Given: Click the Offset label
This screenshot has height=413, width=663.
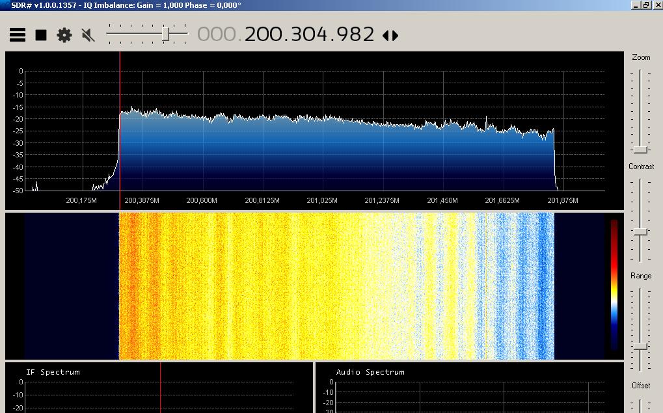Looking at the screenshot, I should pos(641,385).
